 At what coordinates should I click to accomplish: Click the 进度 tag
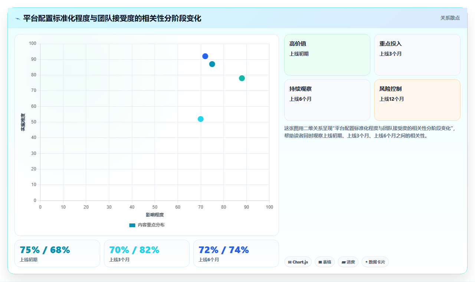coord(348,262)
